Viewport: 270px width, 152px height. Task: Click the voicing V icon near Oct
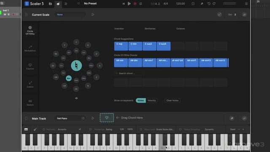[219, 15]
